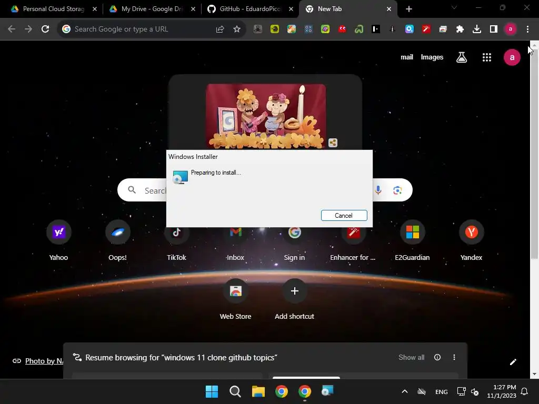Open the info icon in Resume browsing card
Image resolution: width=539 pixels, height=404 pixels.
pyautogui.click(x=437, y=357)
